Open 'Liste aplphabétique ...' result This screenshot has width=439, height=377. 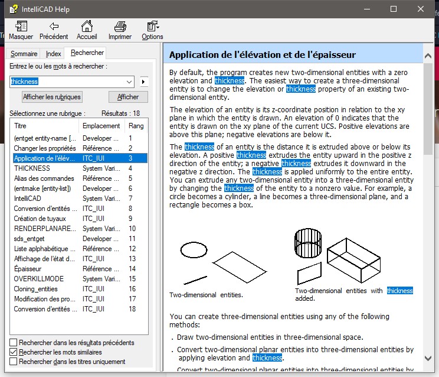tap(80, 249)
